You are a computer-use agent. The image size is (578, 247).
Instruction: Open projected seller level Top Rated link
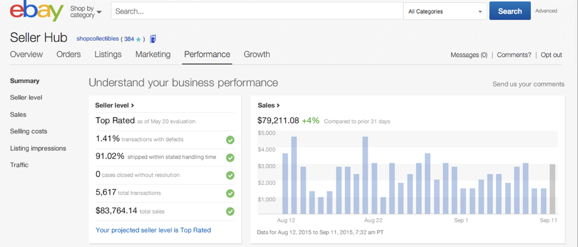pyautogui.click(x=153, y=230)
